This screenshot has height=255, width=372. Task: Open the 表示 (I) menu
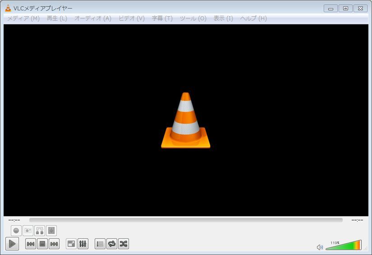(223, 18)
